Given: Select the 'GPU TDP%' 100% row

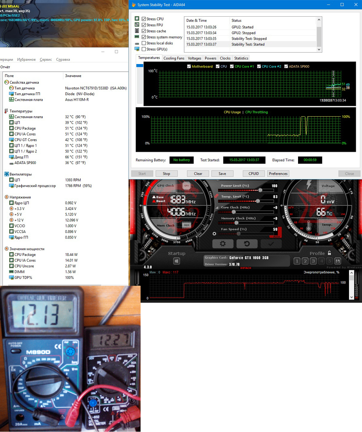Looking at the screenshot, I should pyautogui.click(x=65, y=277).
